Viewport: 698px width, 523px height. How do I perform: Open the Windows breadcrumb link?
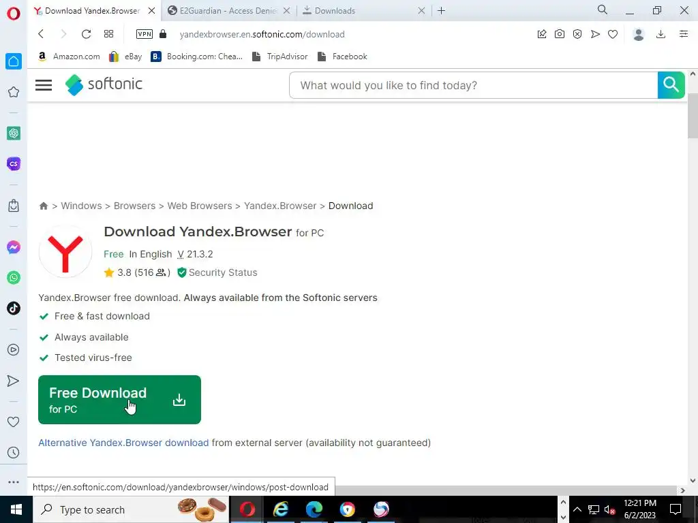pos(82,206)
